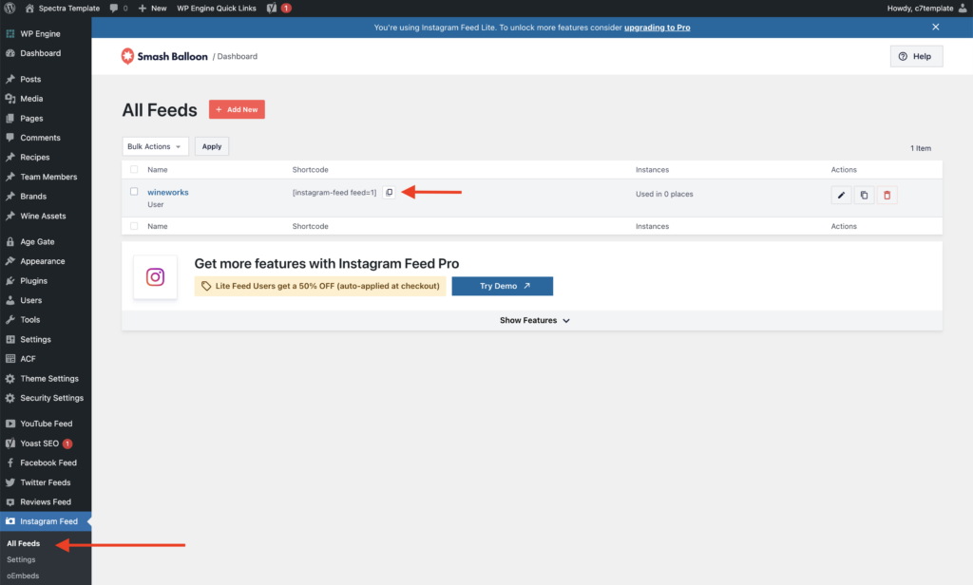Open Tools in sidebar
The width and height of the screenshot is (973, 585).
coord(46,320)
